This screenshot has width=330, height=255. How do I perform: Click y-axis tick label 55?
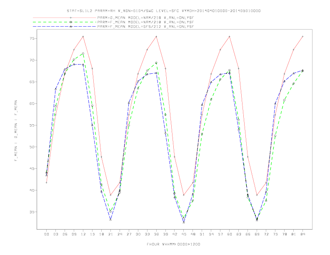[x=32, y=125]
